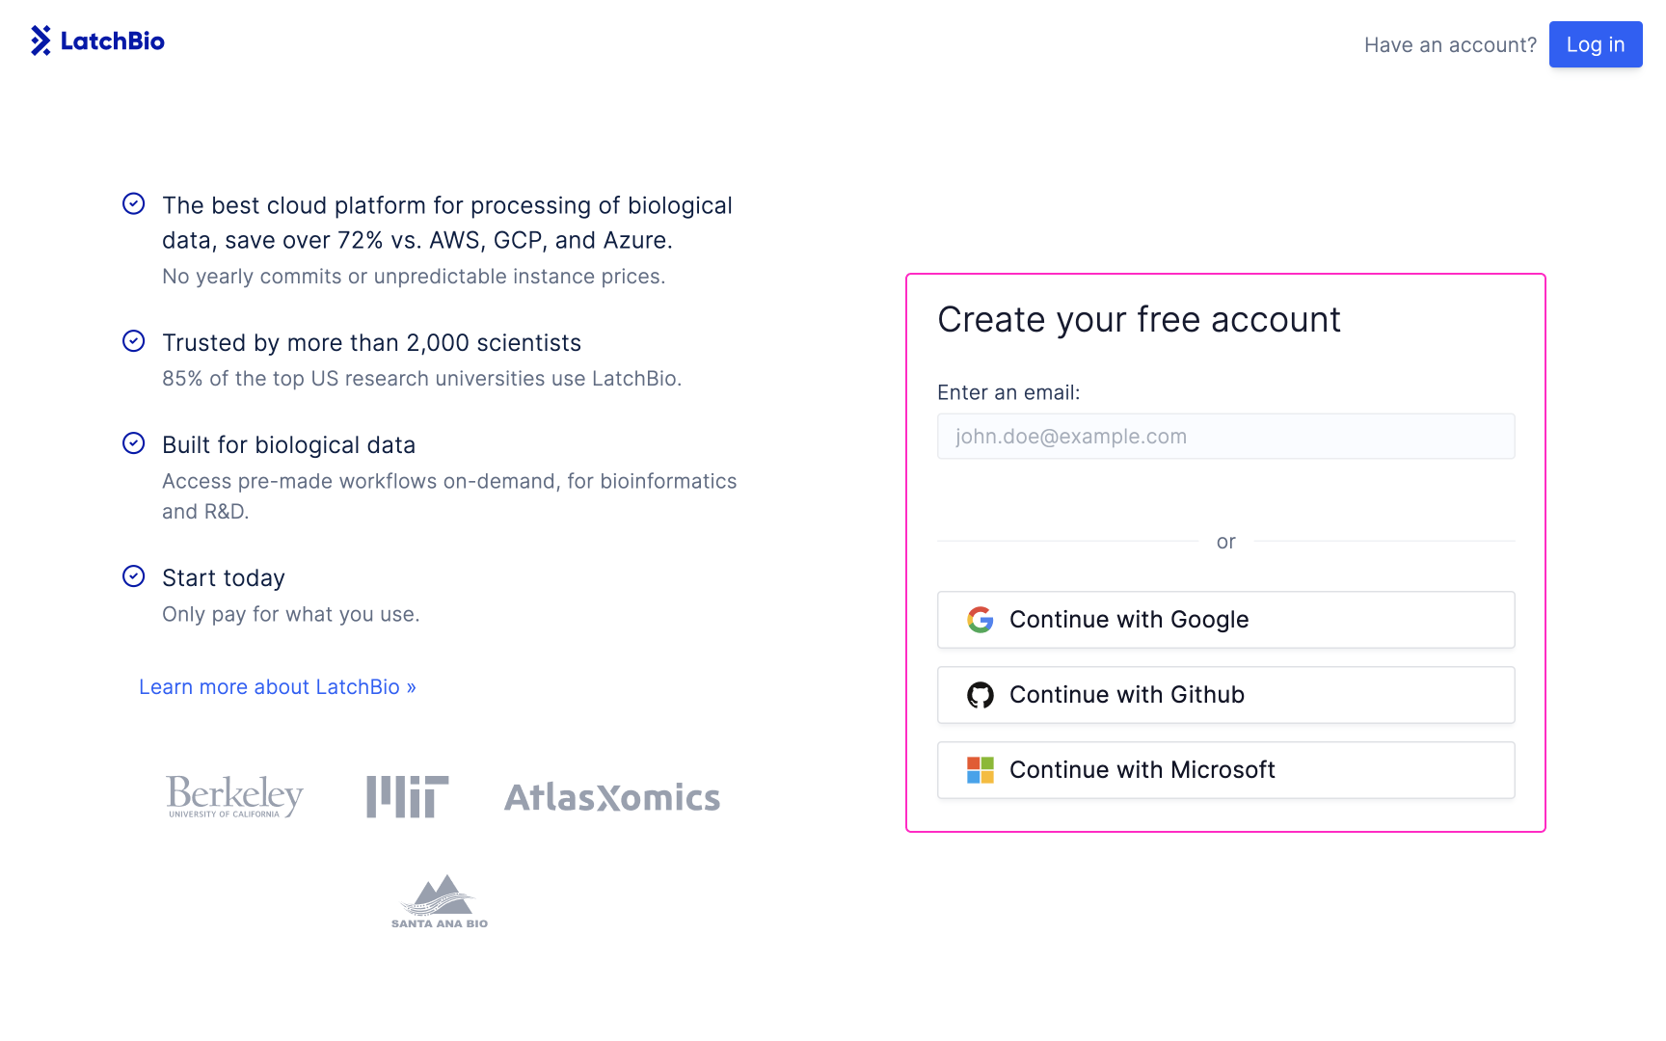Log in with the blue button

pyautogui.click(x=1596, y=44)
